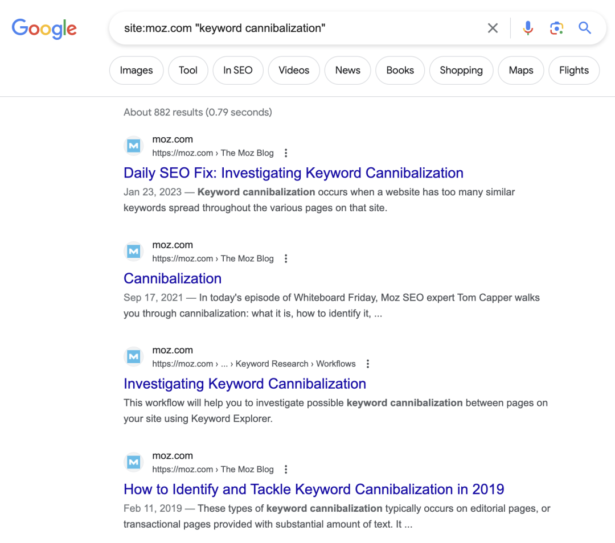Click the Keyword Research › Workflows breadcrumb URL
This screenshot has width=615, height=543.
click(254, 364)
